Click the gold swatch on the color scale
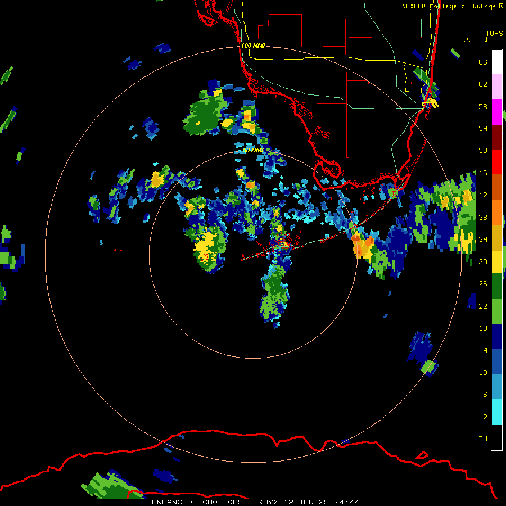 coord(496,237)
